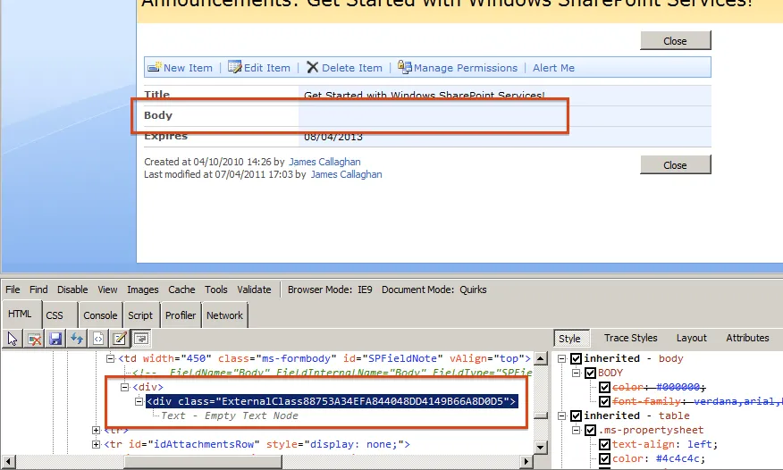Click HTML tree scroll down arrow
Screen dimensions: 783x470
[x=541, y=447]
